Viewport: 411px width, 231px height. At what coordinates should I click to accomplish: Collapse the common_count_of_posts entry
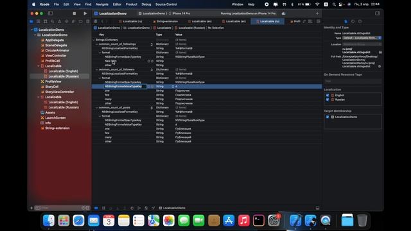[97, 108]
